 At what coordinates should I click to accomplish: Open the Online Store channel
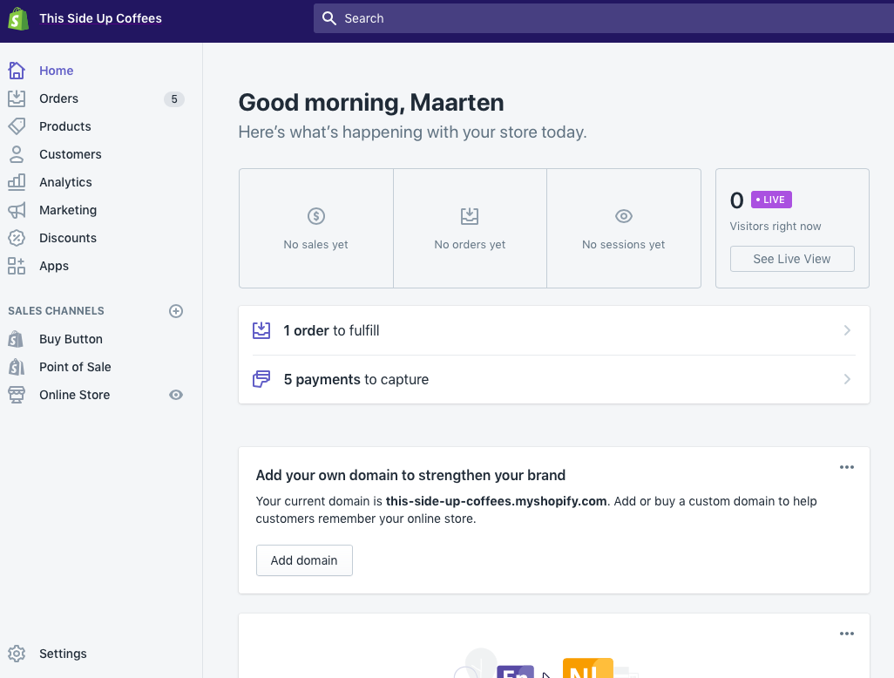(x=75, y=395)
